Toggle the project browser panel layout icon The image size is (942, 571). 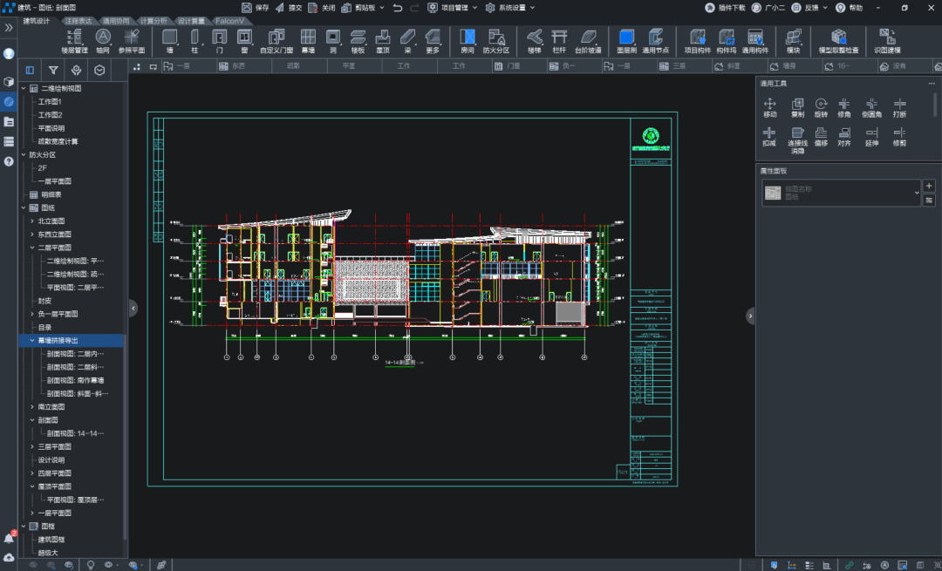[30, 71]
